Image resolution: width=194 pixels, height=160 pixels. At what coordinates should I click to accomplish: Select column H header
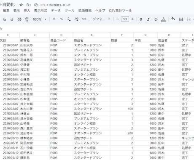tap(169, 35)
